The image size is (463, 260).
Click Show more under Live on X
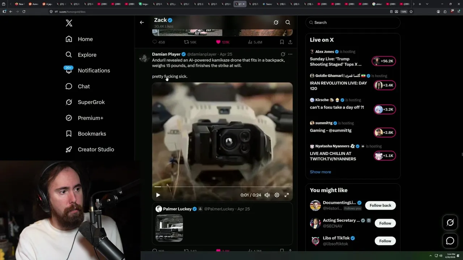coord(320,172)
